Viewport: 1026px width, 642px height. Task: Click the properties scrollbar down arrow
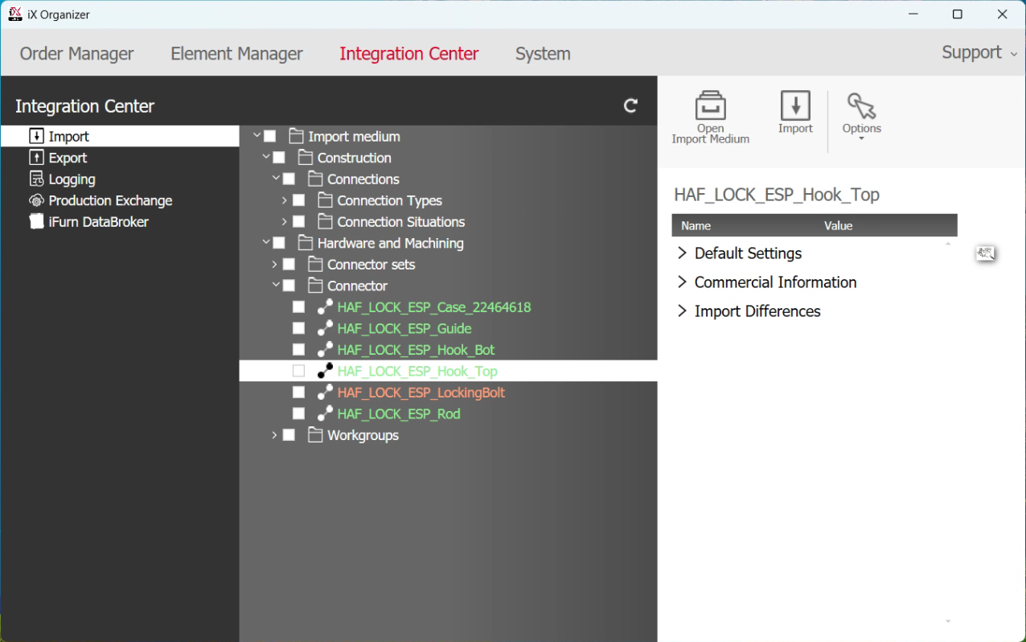click(x=948, y=621)
